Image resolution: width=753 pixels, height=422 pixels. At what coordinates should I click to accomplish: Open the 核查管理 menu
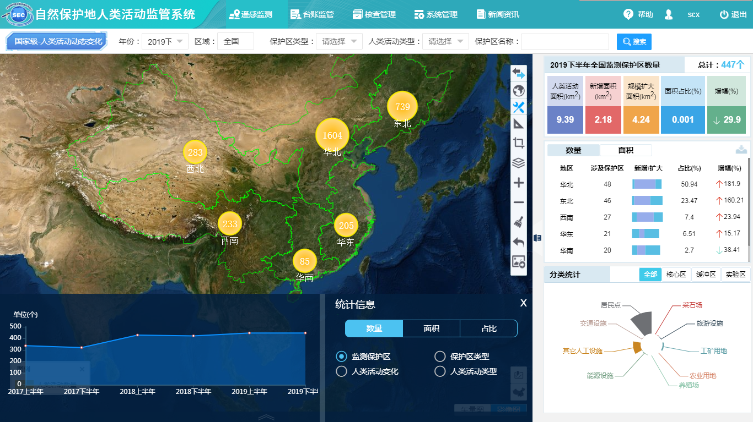[x=374, y=14]
